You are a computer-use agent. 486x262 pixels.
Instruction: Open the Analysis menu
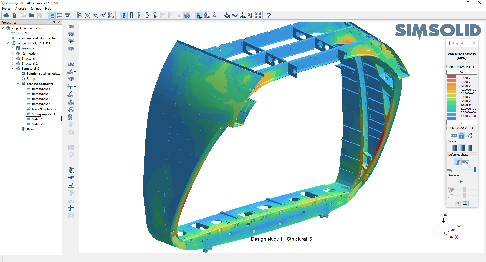point(21,9)
